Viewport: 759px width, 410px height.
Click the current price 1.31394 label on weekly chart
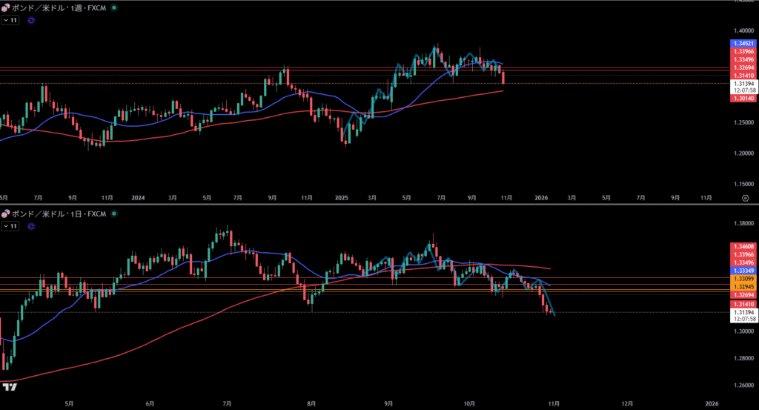pyautogui.click(x=743, y=84)
